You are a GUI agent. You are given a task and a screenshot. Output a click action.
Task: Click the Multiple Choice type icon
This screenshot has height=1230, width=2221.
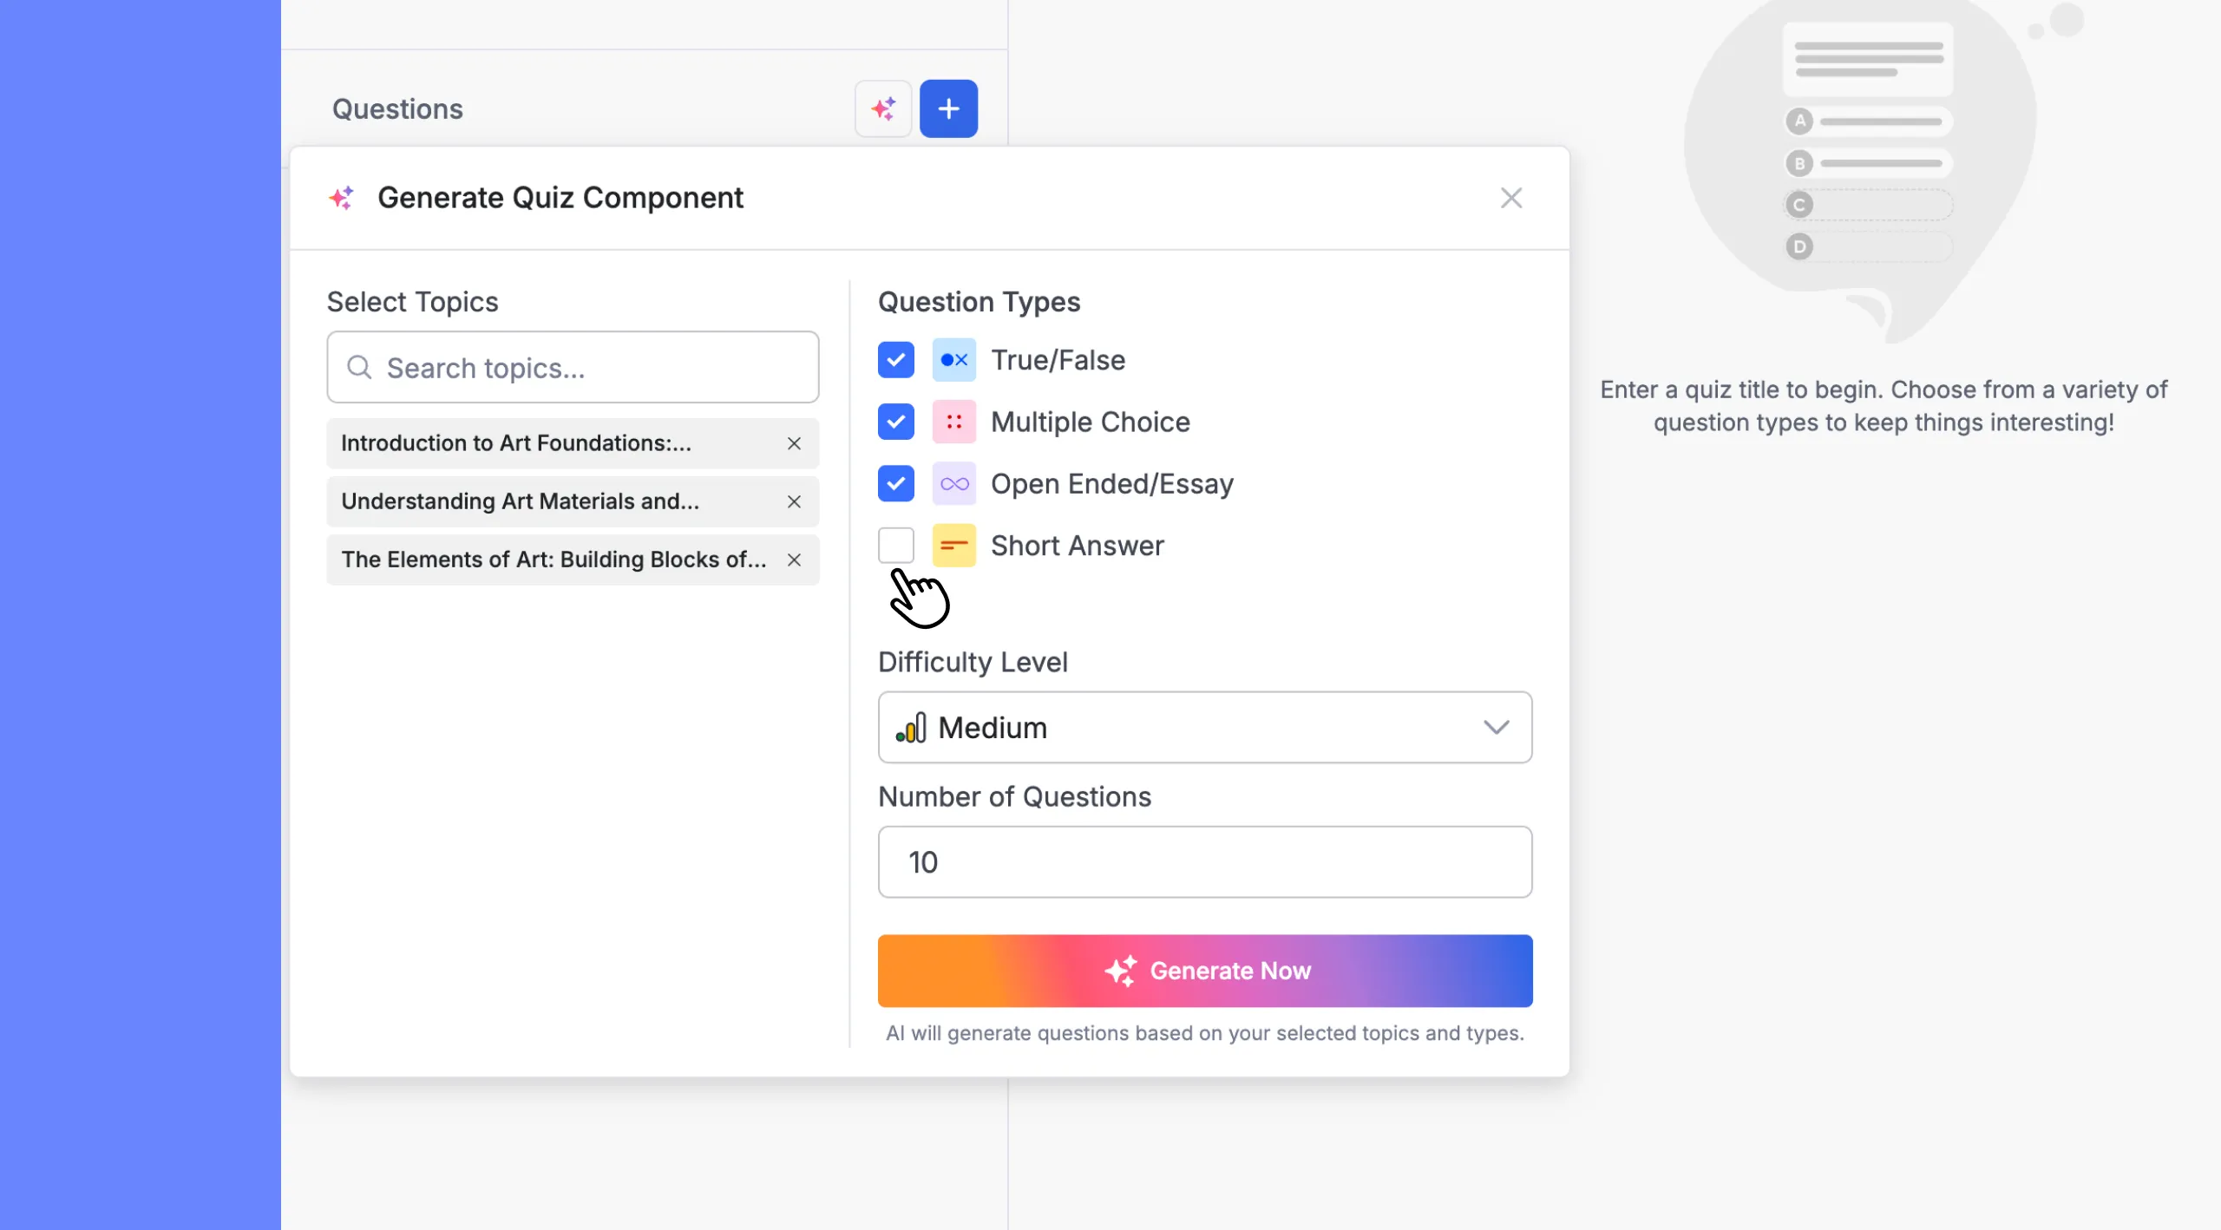coord(954,422)
